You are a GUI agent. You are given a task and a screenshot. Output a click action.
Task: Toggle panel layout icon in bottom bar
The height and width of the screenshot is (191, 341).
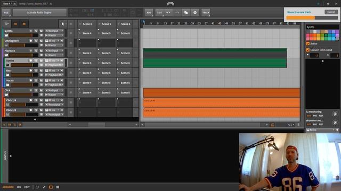point(51,187)
